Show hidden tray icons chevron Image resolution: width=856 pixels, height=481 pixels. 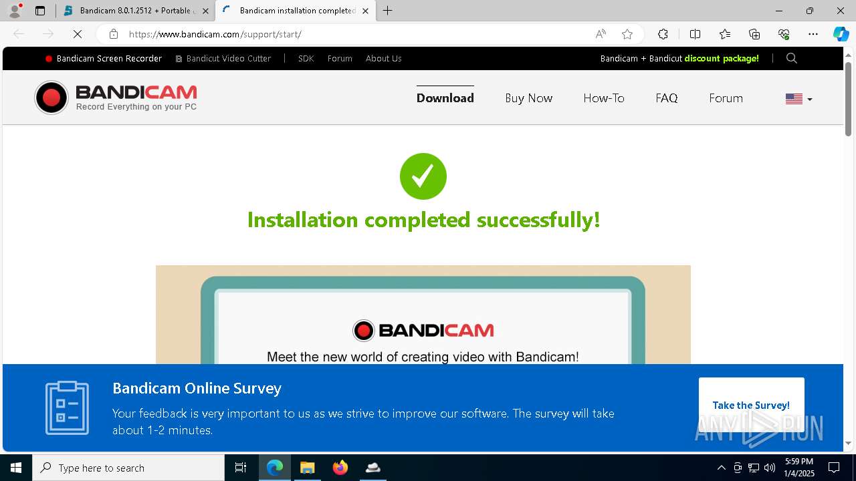pyautogui.click(x=721, y=468)
